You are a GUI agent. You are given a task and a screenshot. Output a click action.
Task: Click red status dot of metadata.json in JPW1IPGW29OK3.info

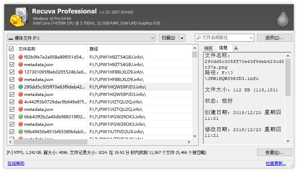[21, 124]
